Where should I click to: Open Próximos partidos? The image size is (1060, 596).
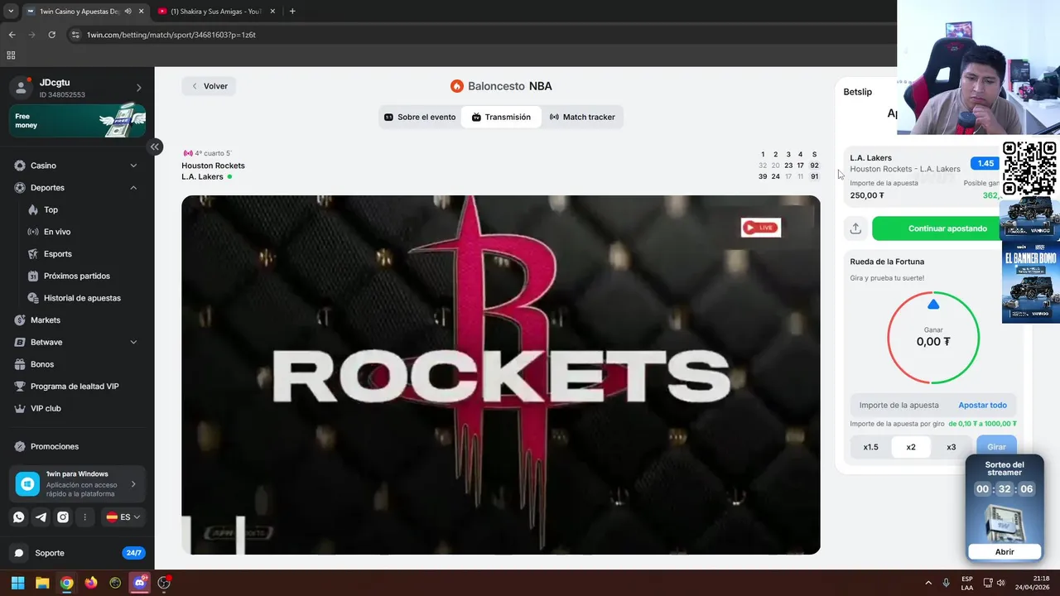click(76, 276)
